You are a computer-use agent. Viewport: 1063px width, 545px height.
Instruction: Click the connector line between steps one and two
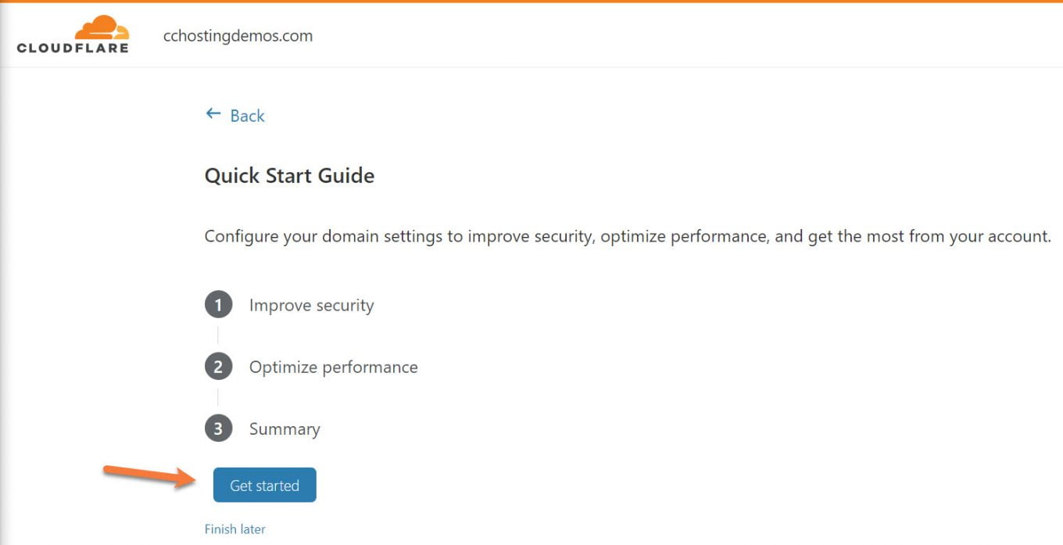coord(218,335)
